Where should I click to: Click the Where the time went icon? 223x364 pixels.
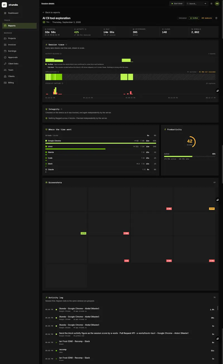pos(47,130)
